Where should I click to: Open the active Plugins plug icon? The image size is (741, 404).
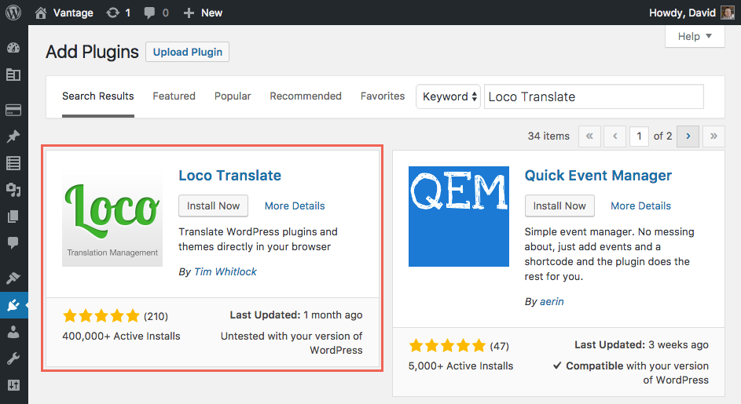point(13,305)
